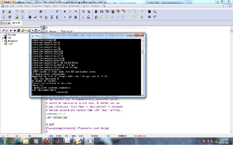233x145 pixels.
Task: Click the accented E (Ë) icon
Action: (x=57, y=17)
